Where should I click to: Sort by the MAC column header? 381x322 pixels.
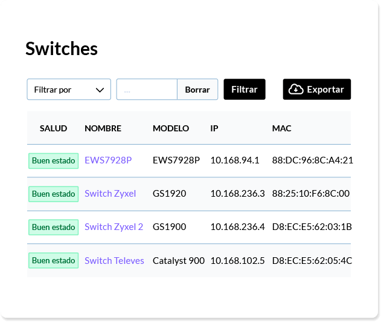pyautogui.click(x=281, y=128)
